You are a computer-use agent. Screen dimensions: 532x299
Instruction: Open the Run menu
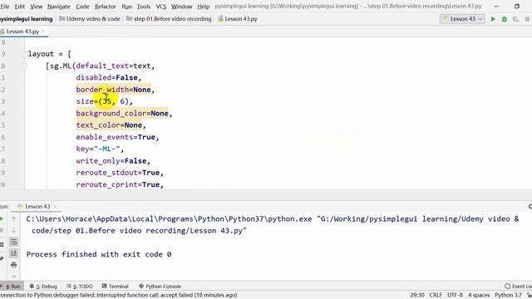point(126,7)
